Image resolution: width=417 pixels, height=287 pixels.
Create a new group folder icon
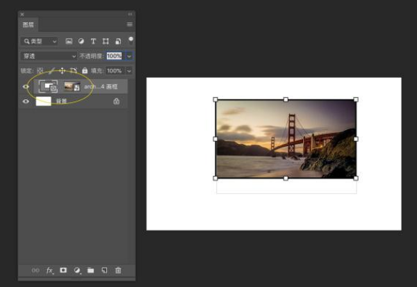[90, 270]
